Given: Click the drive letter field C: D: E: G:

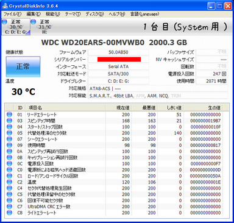Looking at the screenshot, I should pos(118,81).
